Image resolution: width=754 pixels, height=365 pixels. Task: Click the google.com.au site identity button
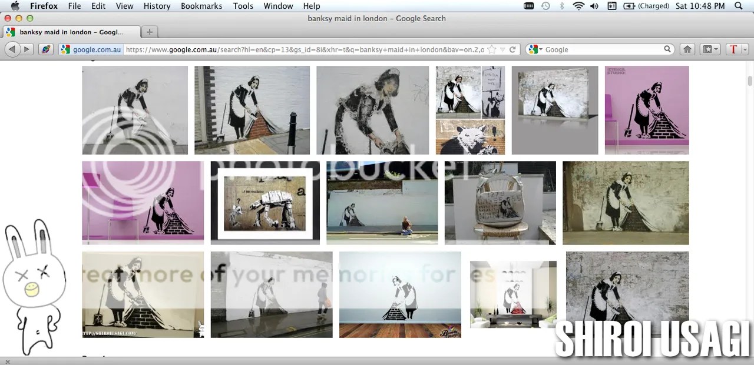pos(91,49)
